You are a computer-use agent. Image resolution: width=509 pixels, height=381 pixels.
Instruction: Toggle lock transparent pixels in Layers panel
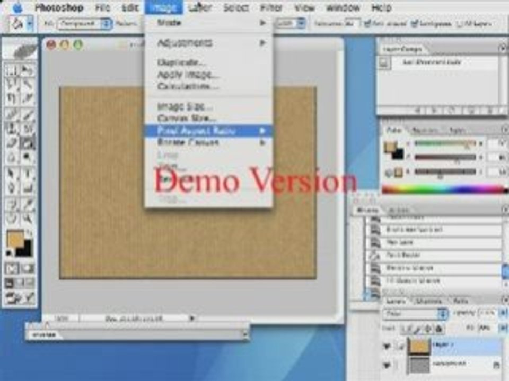[406, 329]
